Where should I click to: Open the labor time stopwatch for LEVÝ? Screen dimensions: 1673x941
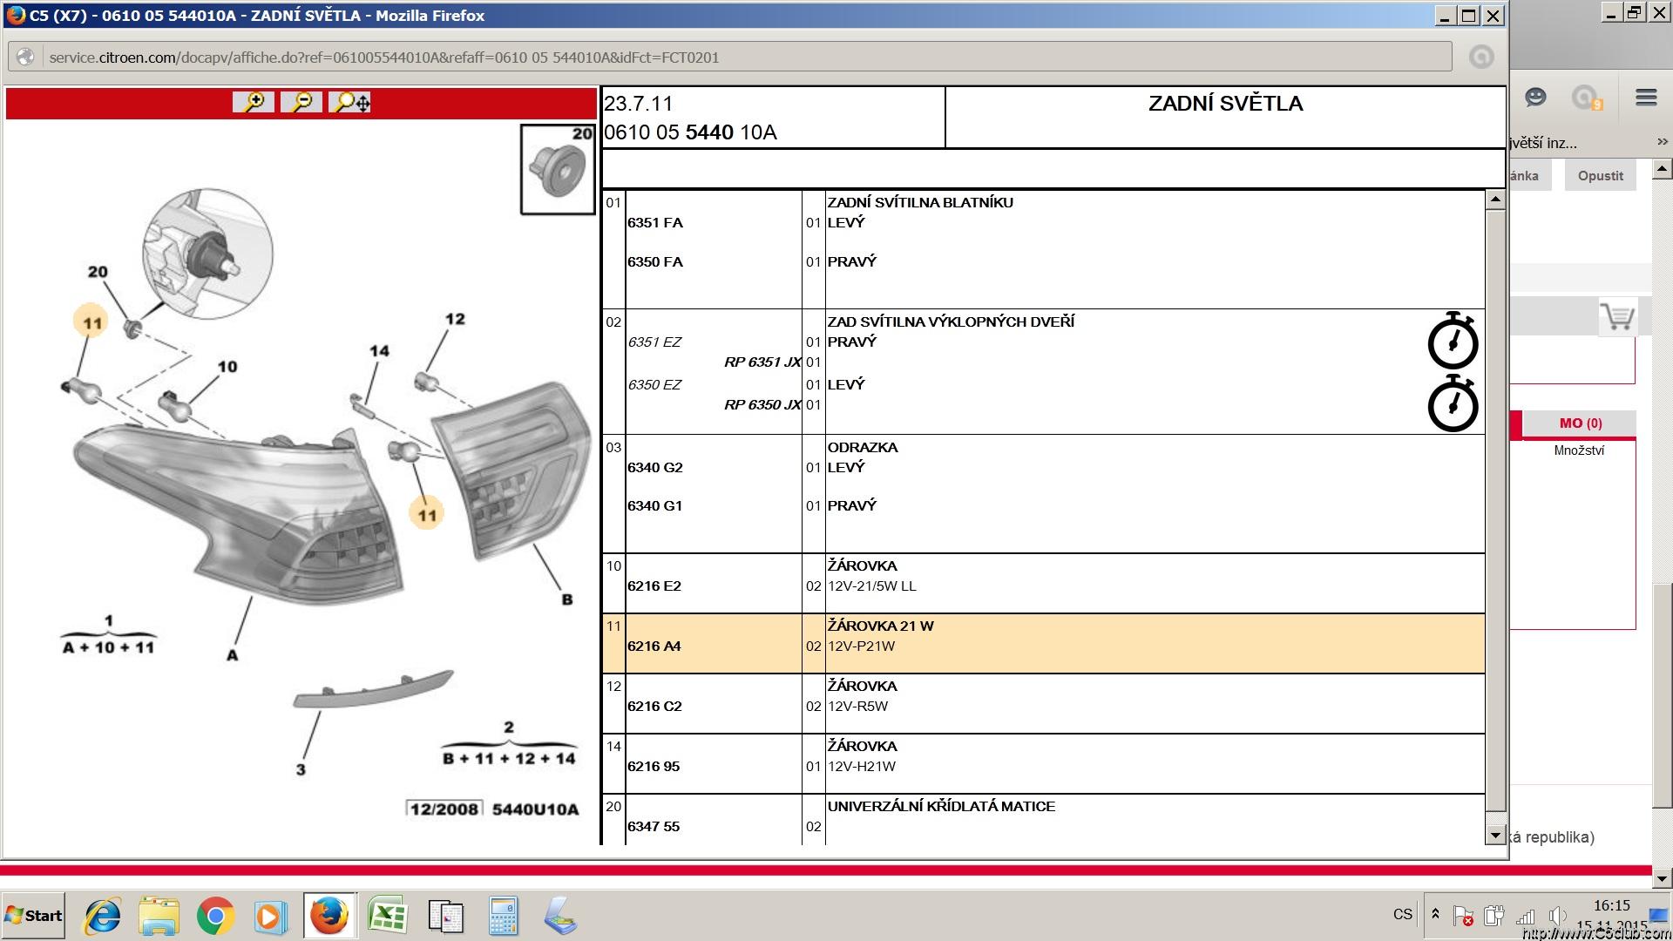(x=1453, y=403)
